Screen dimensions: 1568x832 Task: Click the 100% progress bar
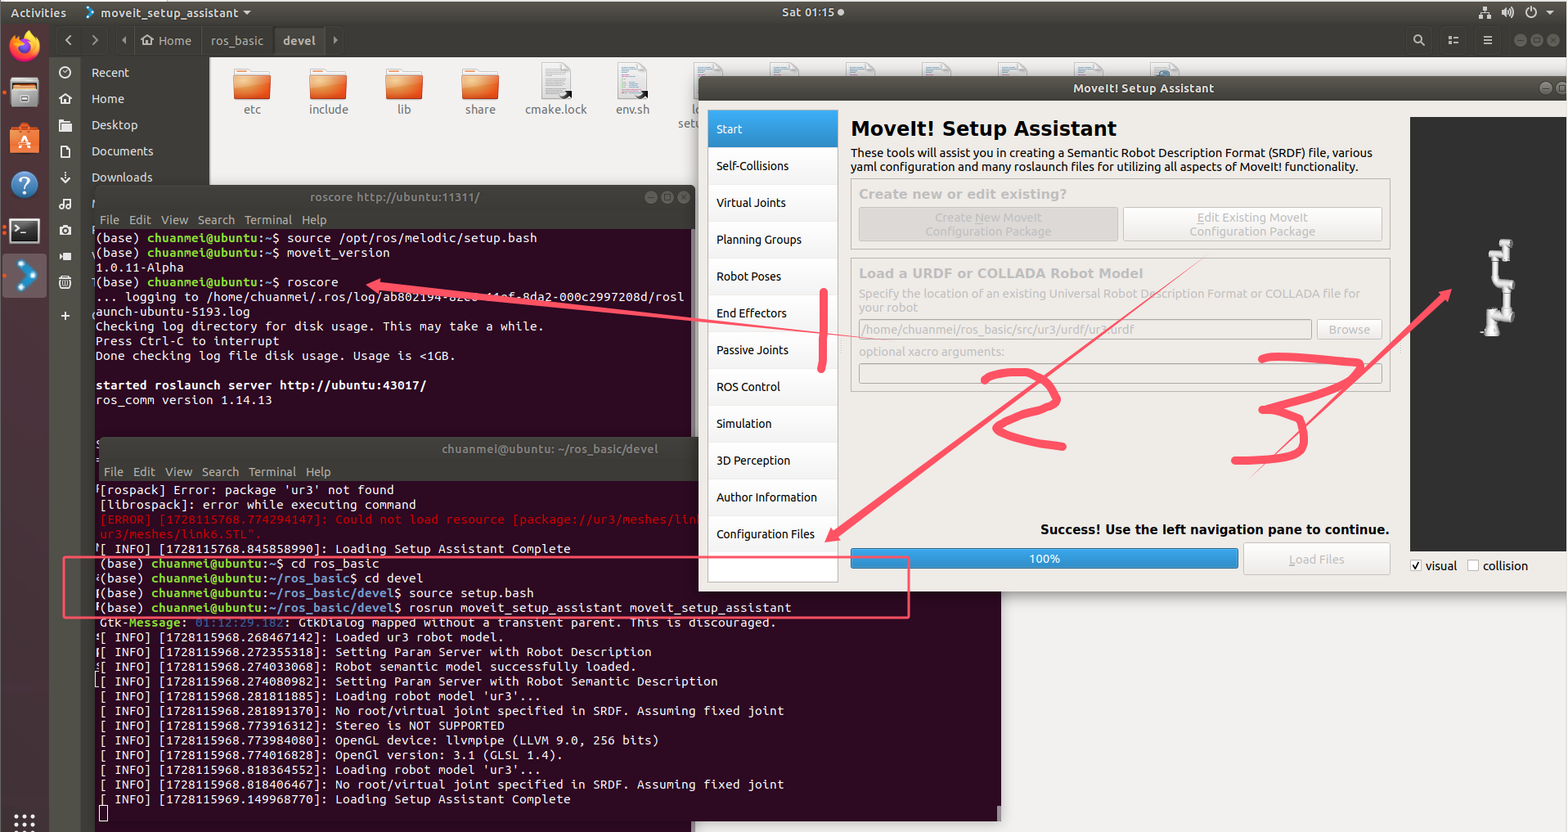pyautogui.click(x=1044, y=558)
